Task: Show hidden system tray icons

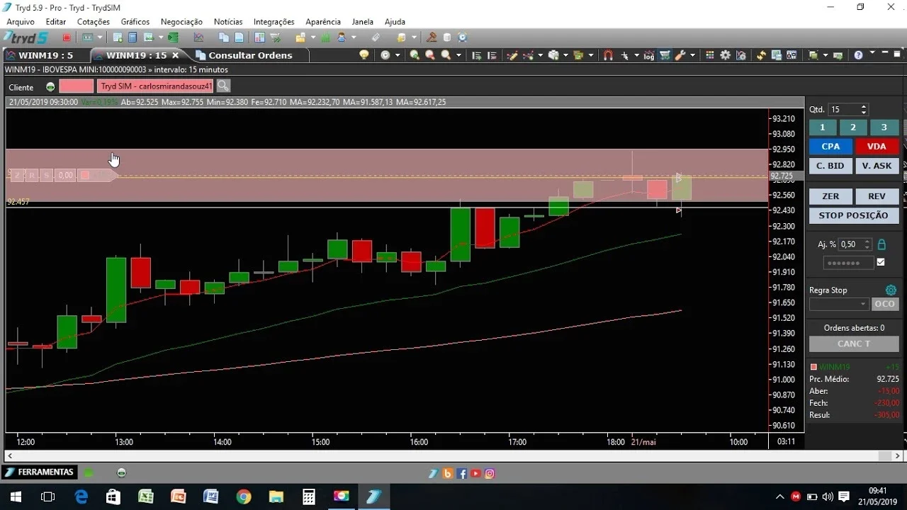Action: click(780, 497)
